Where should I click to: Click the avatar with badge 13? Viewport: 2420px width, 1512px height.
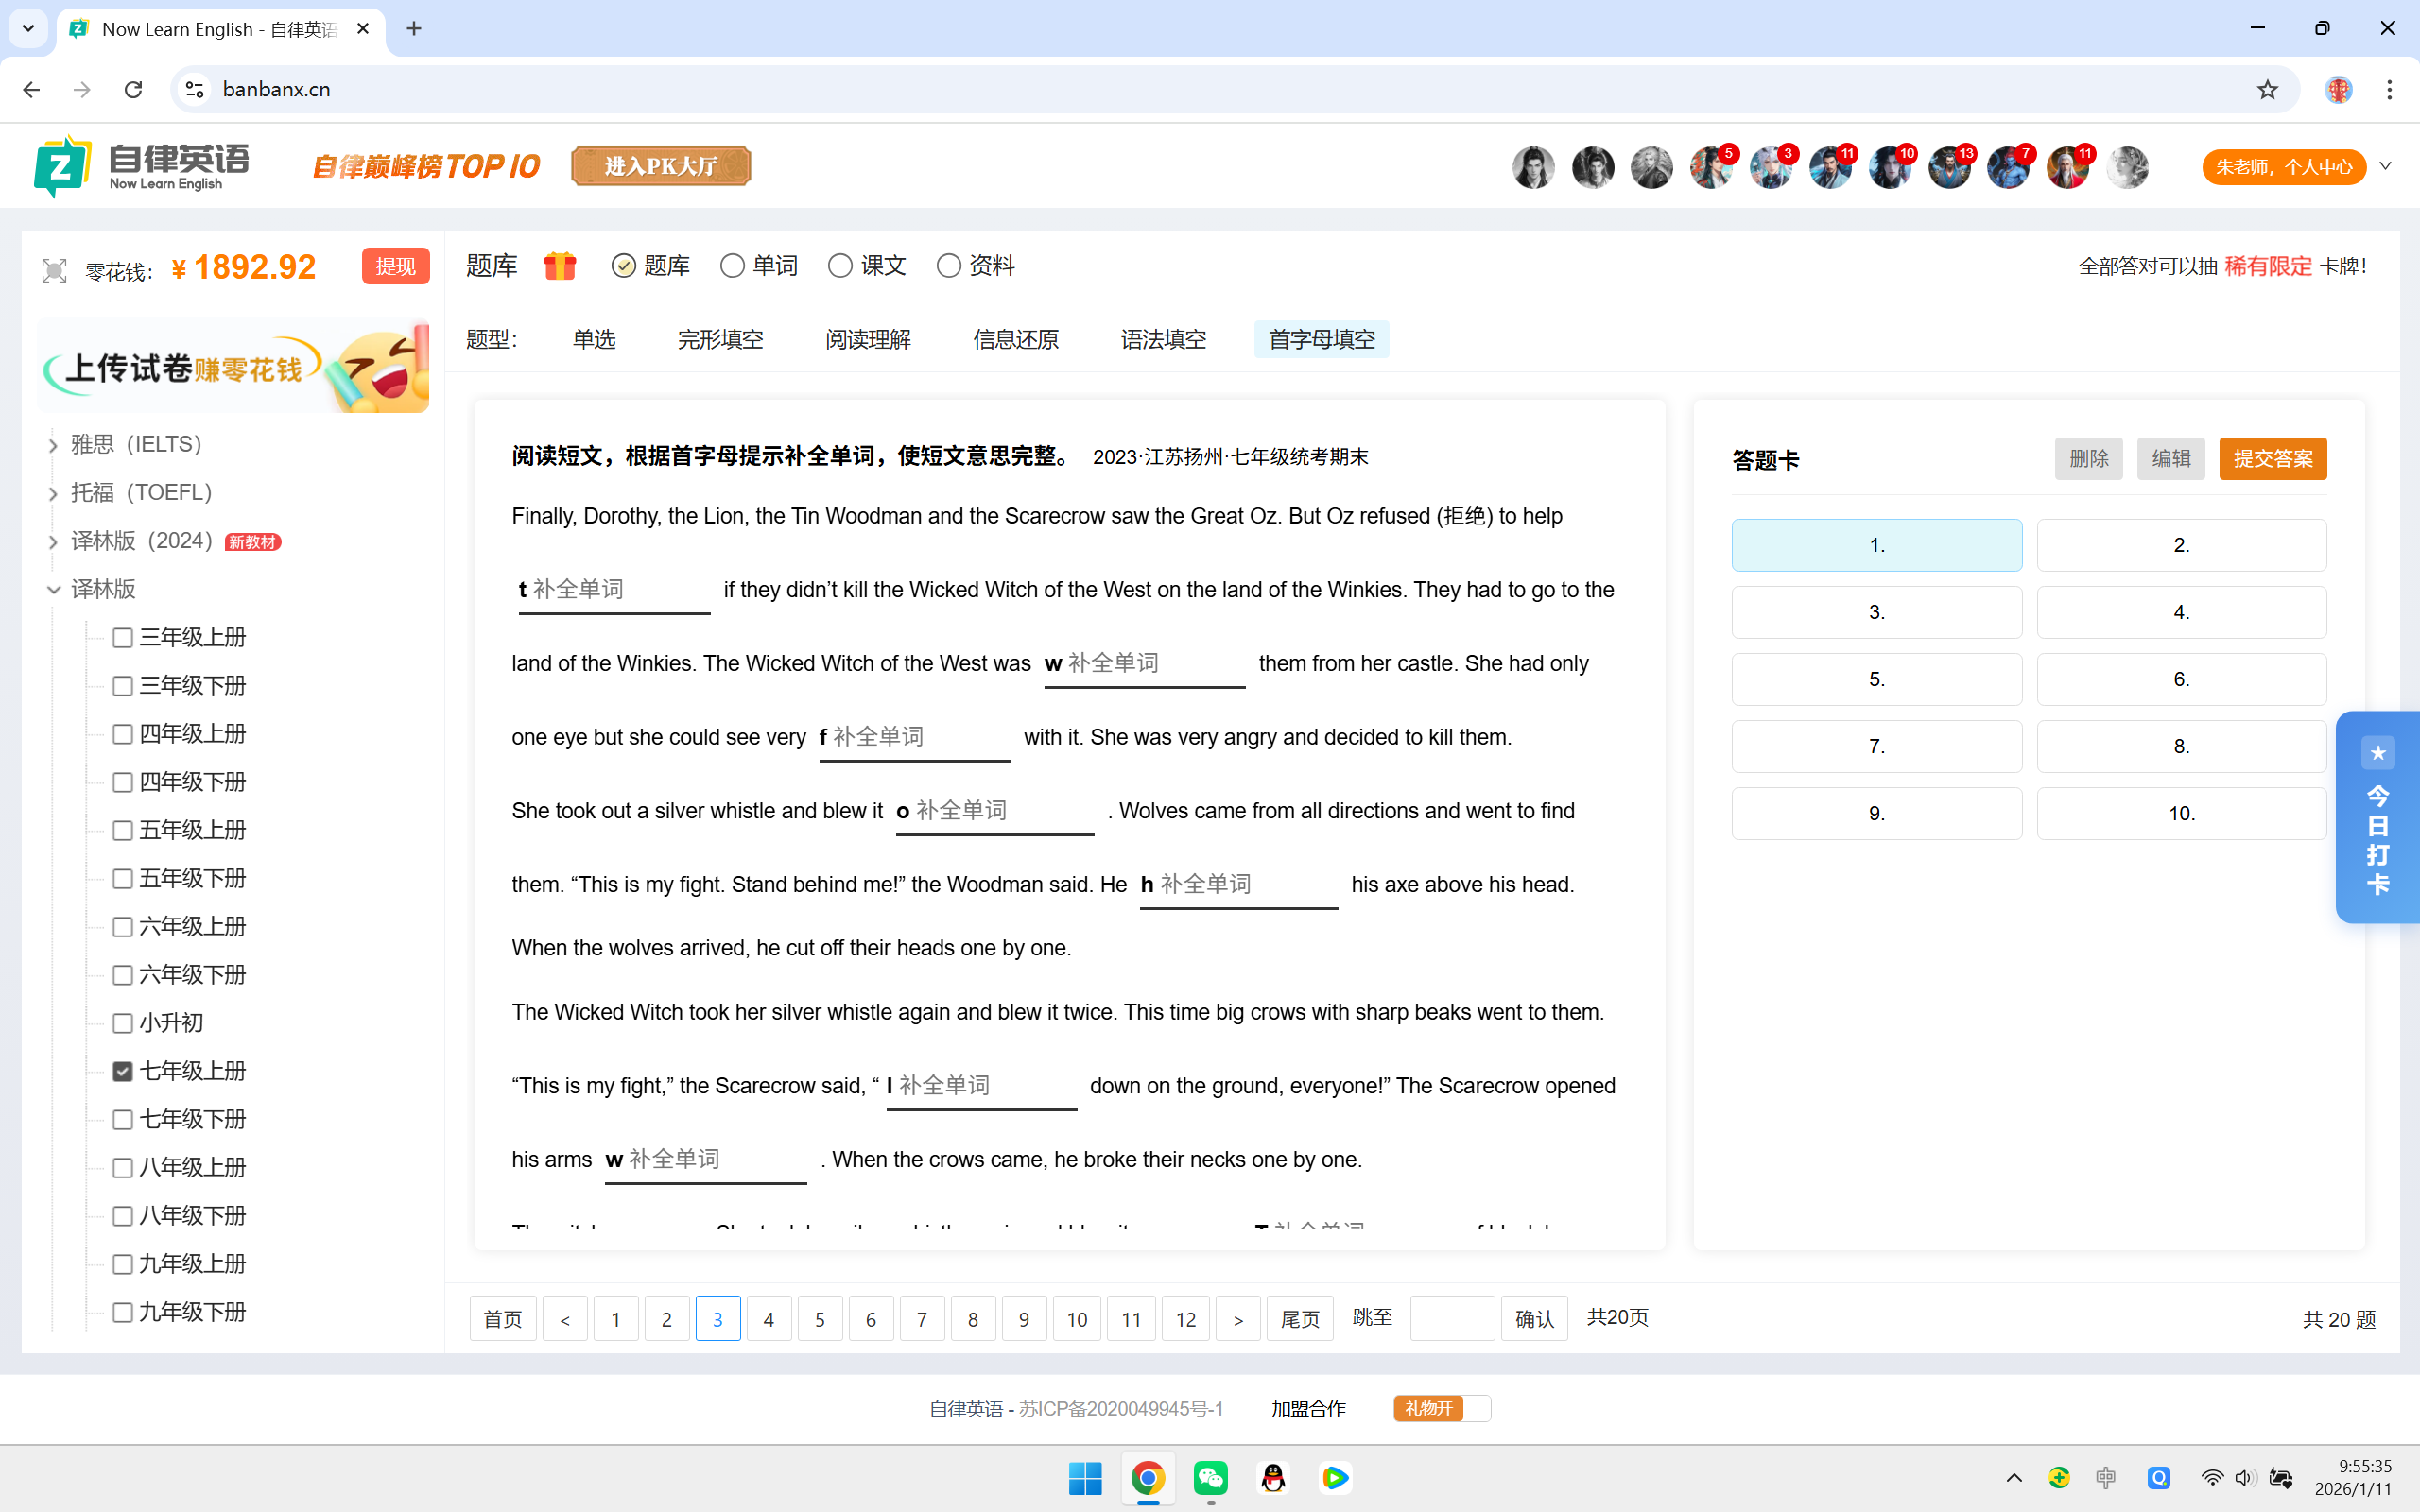pos(1949,167)
